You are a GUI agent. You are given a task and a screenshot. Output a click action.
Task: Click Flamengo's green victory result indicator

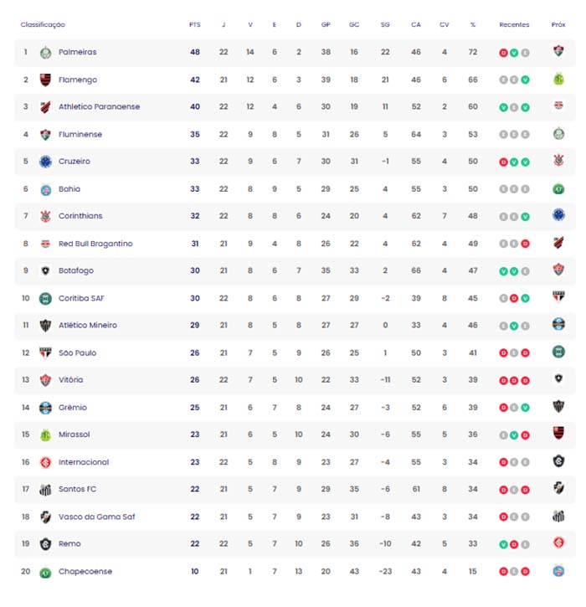coord(525,80)
